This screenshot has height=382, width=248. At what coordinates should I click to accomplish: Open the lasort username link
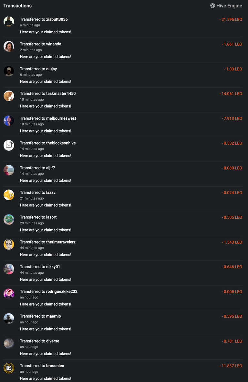pos(51,217)
